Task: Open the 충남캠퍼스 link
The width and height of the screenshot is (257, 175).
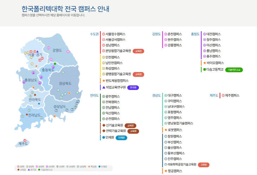Action: pos(213,51)
